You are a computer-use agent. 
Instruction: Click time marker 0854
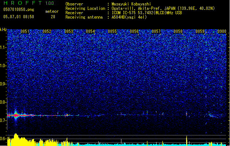[x=90, y=31]
